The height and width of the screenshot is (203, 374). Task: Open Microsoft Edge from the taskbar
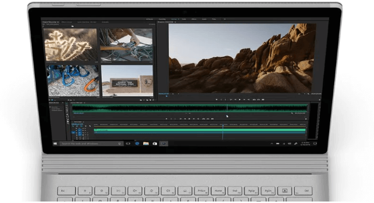[137, 143]
